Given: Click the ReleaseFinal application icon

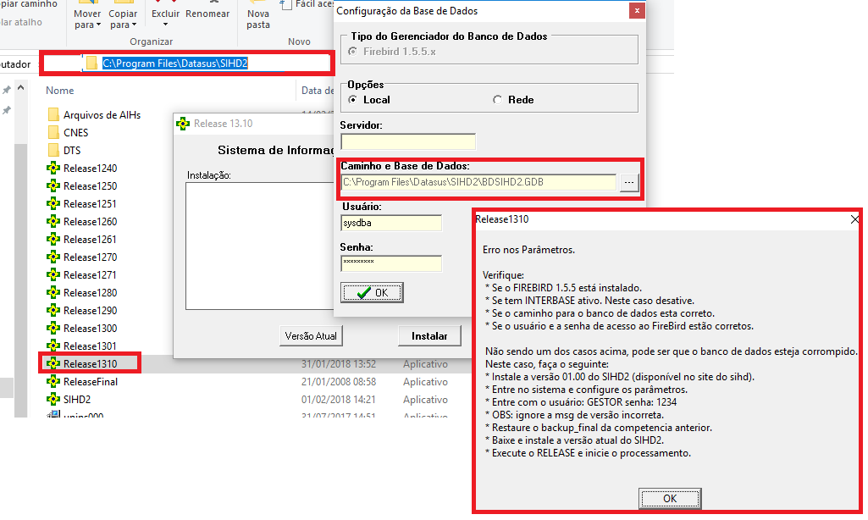Looking at the screenshot, I should [x=53, y=382].
